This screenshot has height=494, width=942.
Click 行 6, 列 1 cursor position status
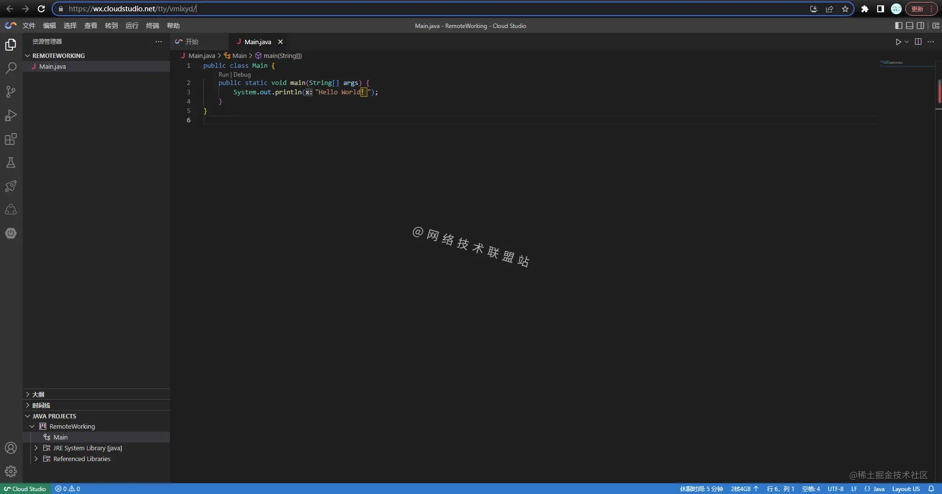click(x=780, y=489)
